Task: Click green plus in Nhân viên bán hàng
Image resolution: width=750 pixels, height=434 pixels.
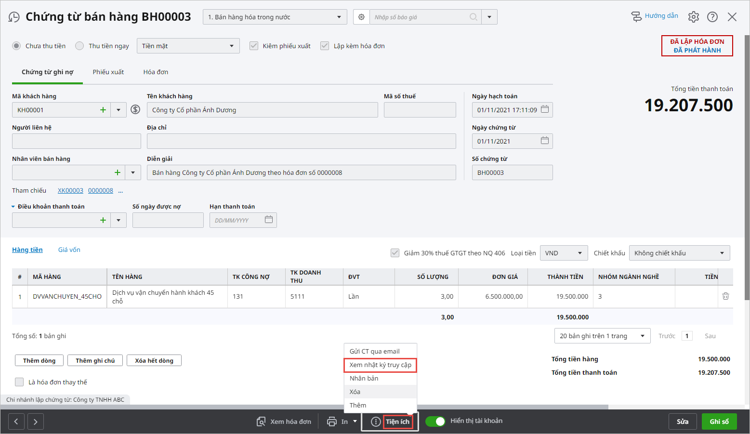Action: pos(117,172)
